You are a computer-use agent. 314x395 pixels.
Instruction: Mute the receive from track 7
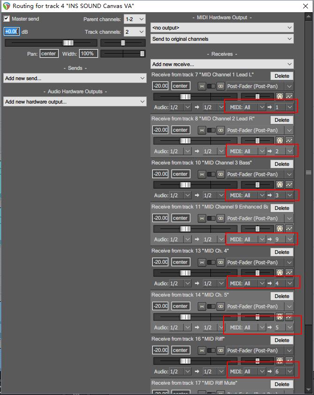pyautogui.click(x=202, y=86)
